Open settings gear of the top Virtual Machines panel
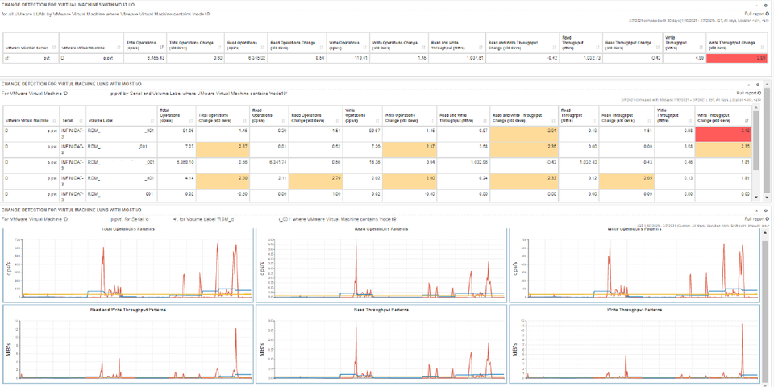This screenshot has height=387, width=774. point(766,6)
